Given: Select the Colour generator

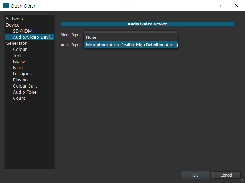Looking at the screenshot, I should [20, 50].
